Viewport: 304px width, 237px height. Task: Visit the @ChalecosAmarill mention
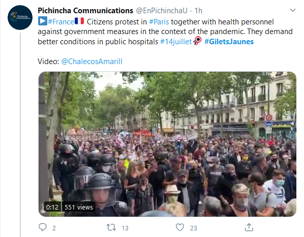point(92,62)
